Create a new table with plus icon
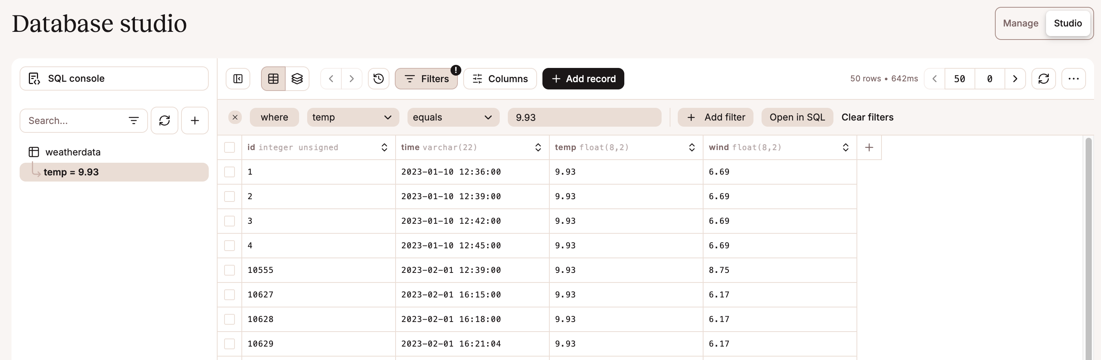 click(x=195, y=121)
